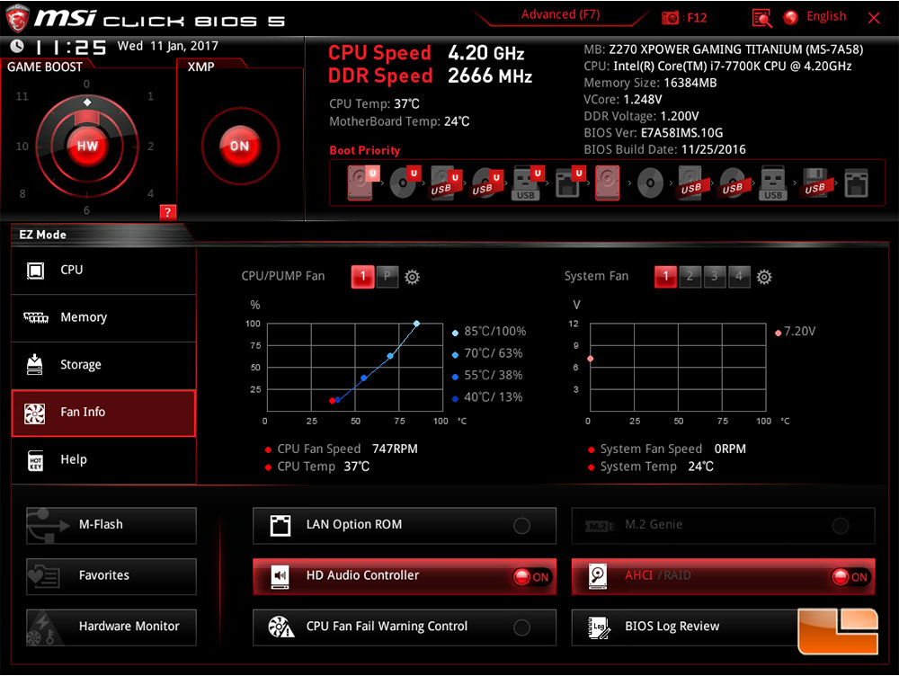Click the 85°C/100% fan curve point

[x=417, y=324]
